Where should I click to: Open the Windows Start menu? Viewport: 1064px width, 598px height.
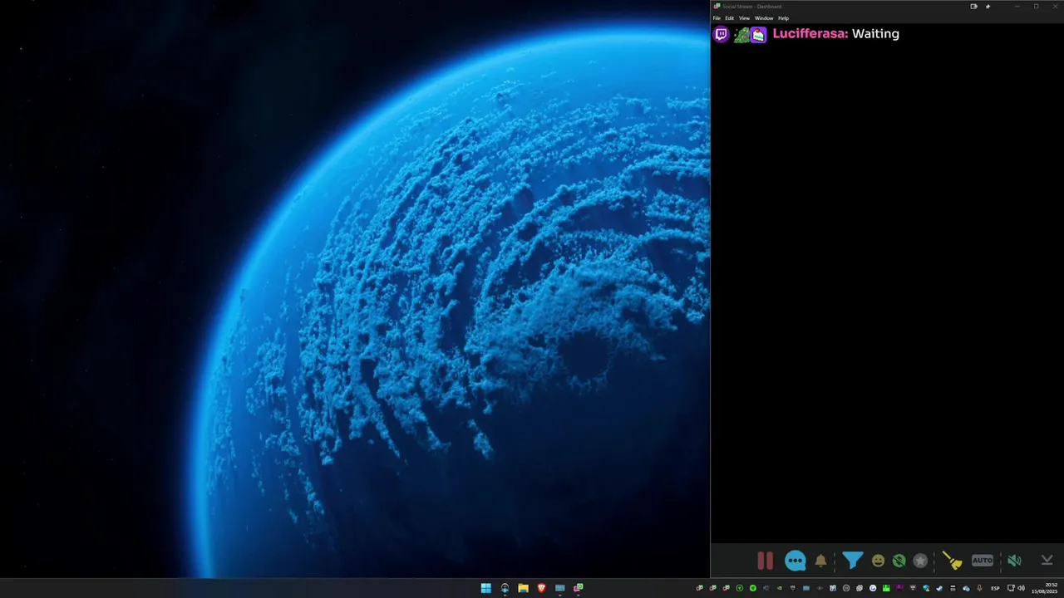(485, 588)
